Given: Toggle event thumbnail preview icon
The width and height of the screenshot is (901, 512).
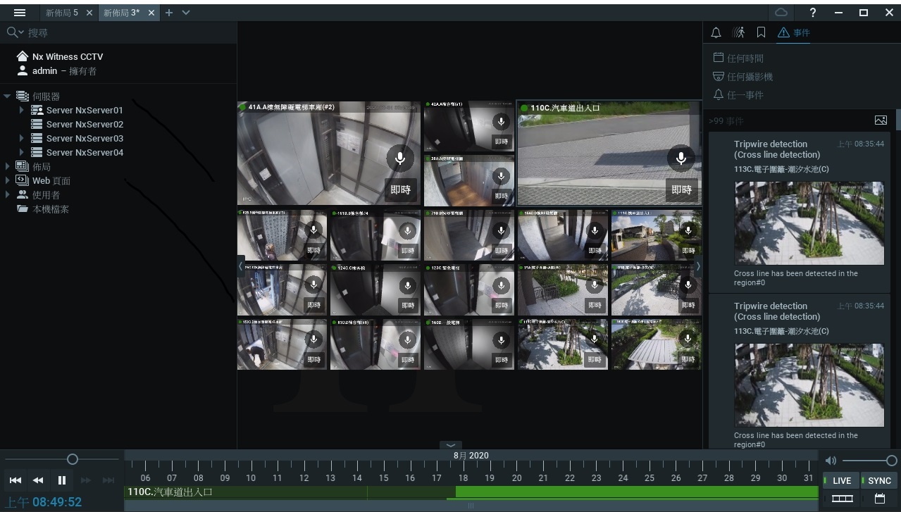Looking at the screenshot, I should click(x=881, y=120).
